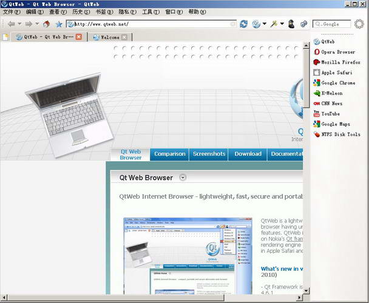Image resolution: width=369 pixels, height=303 pixels.
Task: Click the tools wand toolbar icon
Action: pyautogui.click(x=274, y=24)
